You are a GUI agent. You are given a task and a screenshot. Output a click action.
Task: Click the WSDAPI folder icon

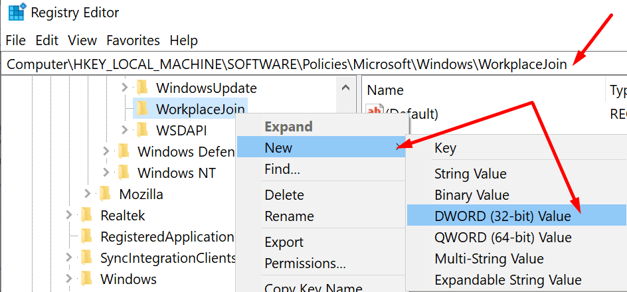coord(142,130)
